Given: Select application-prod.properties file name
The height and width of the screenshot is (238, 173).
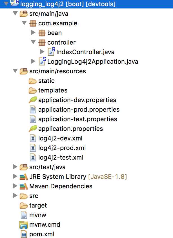Looking at the screenshot, I should (79, 110).
